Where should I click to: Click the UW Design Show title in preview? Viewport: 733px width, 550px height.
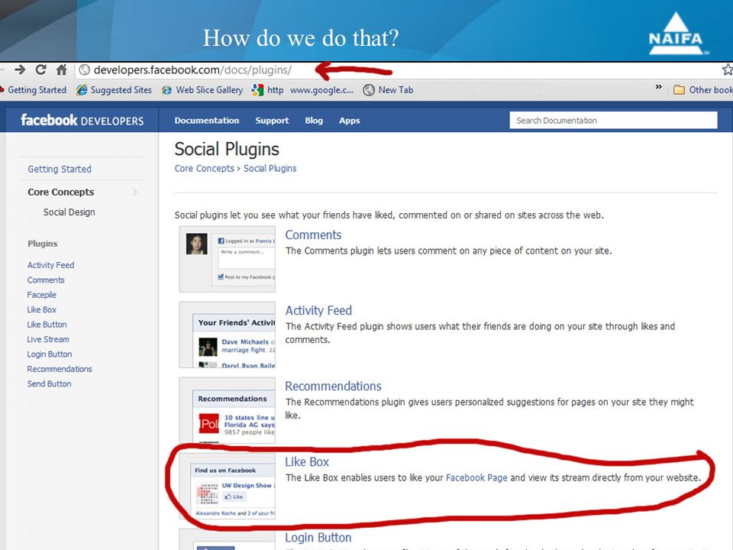pos(248,486)
